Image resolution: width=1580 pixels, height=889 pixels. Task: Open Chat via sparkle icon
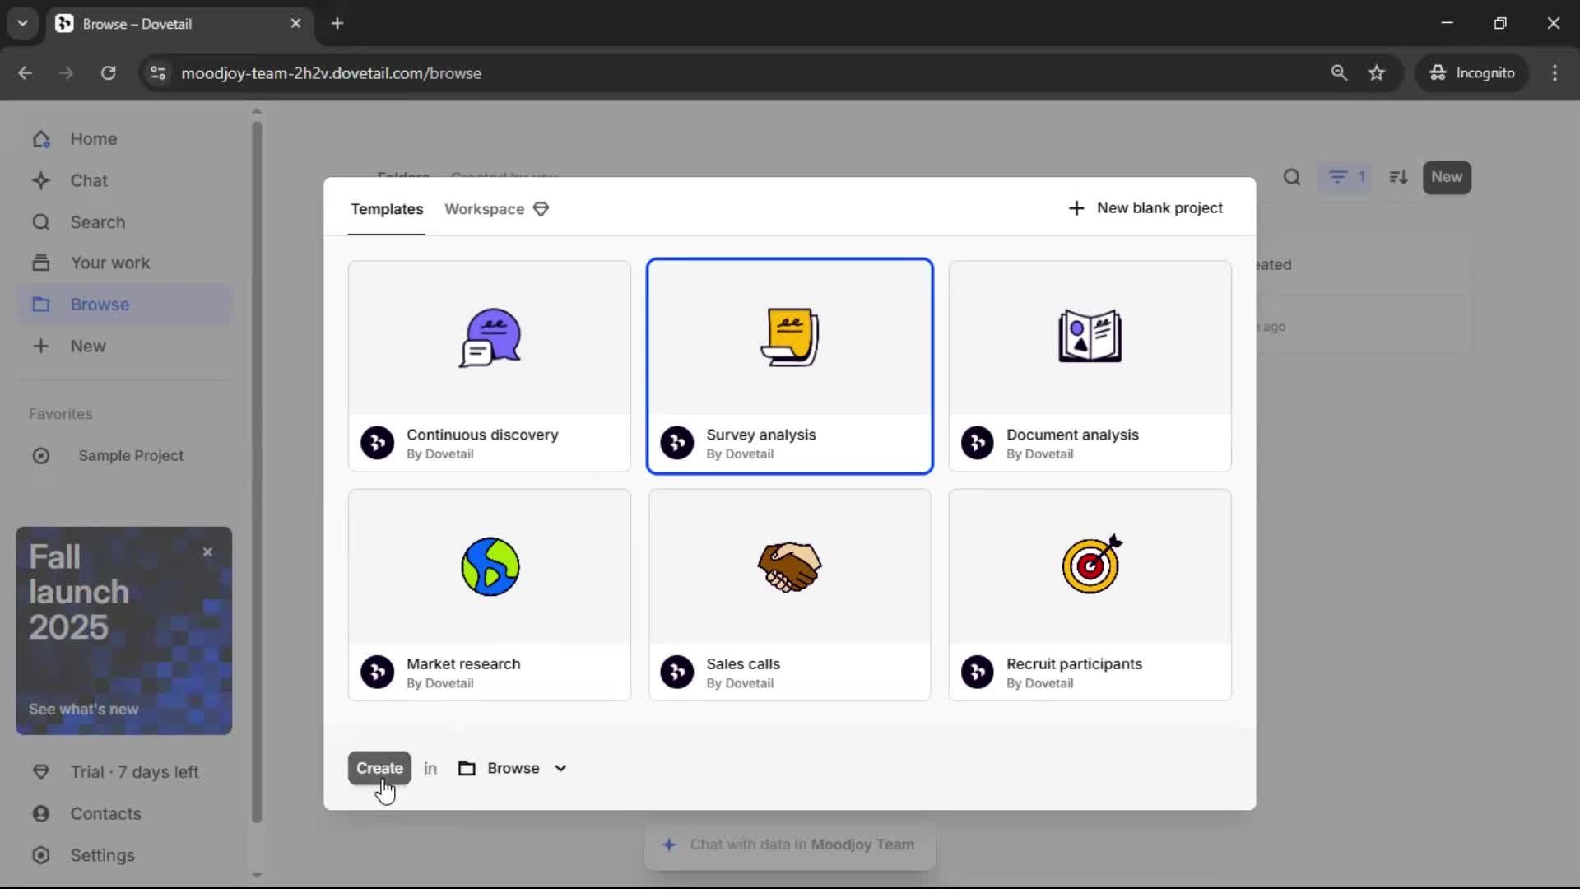pos(41,180)
